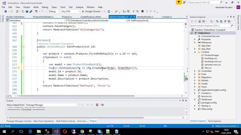The width and height of the screenshot is (241, 135).
Task: Toggle word wrap icon in Output window
Action: (x=102, y=105)
